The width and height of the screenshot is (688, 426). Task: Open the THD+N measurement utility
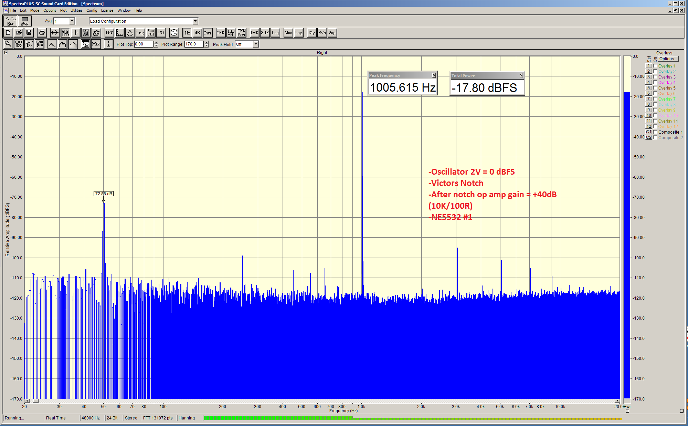[x=231, y=33]
